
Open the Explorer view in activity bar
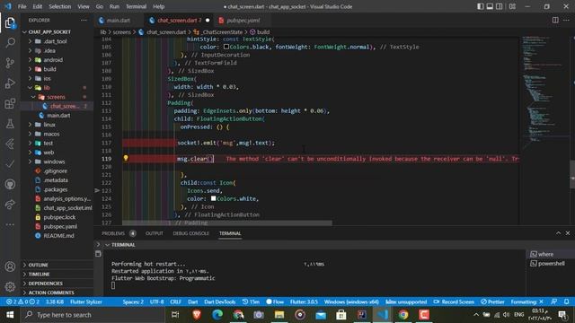click(10, 23)
